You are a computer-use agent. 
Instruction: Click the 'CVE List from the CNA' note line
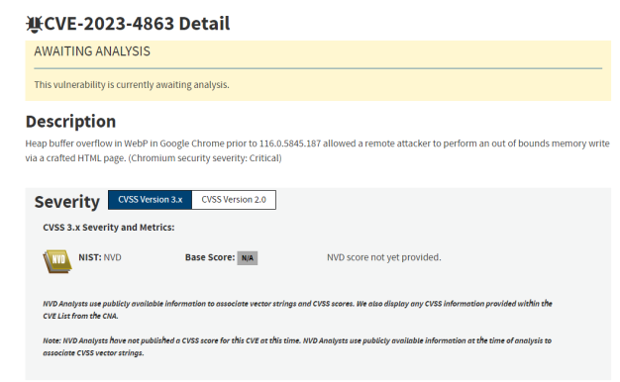coord(80,316)
